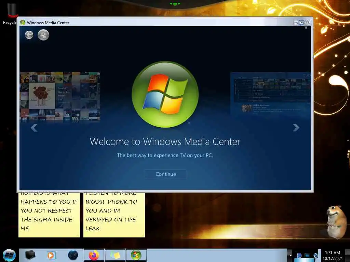Screen dimensions: 350x262
Task: Click the sticky note about respecting the sigma
Action: (x=49, y=215)
